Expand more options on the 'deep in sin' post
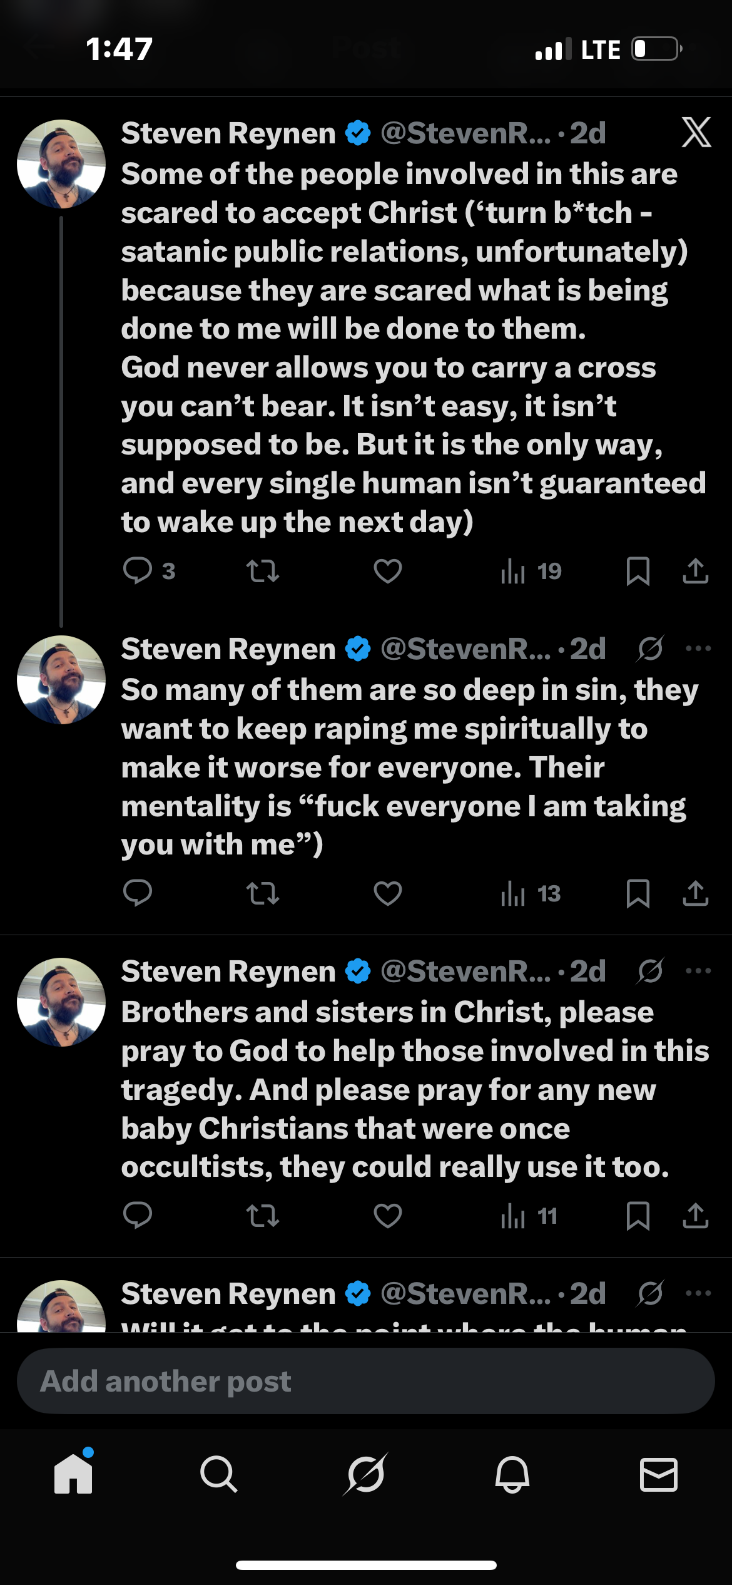This screenshot has height=1585, width=732. pos(698,649)
